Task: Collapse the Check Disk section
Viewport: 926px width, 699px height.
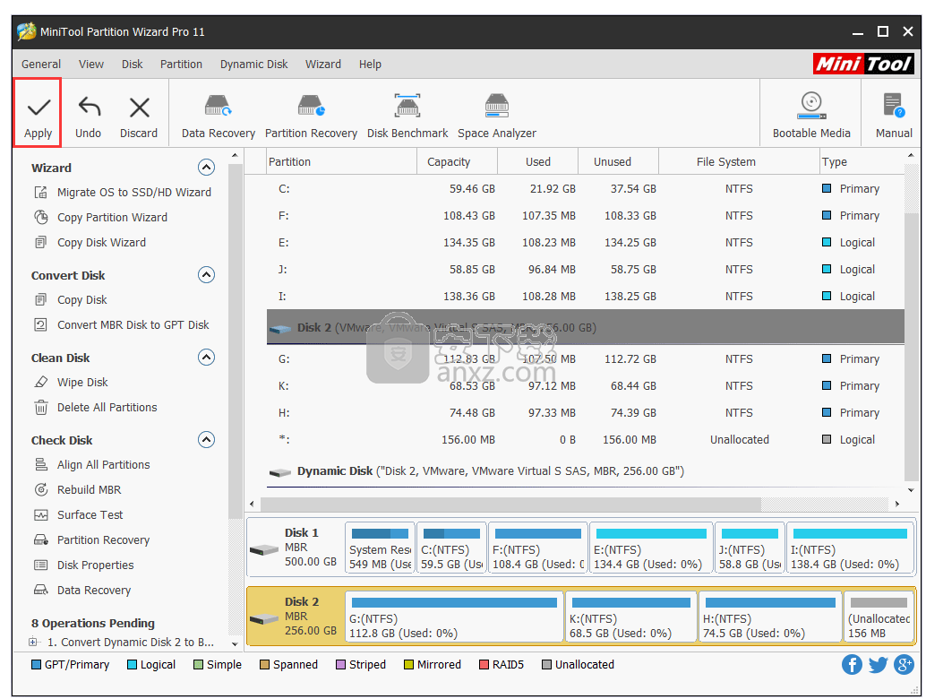Action: click(206, 440)
